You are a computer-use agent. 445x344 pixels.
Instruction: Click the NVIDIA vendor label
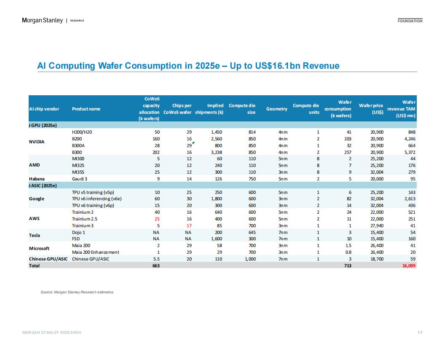37,142
